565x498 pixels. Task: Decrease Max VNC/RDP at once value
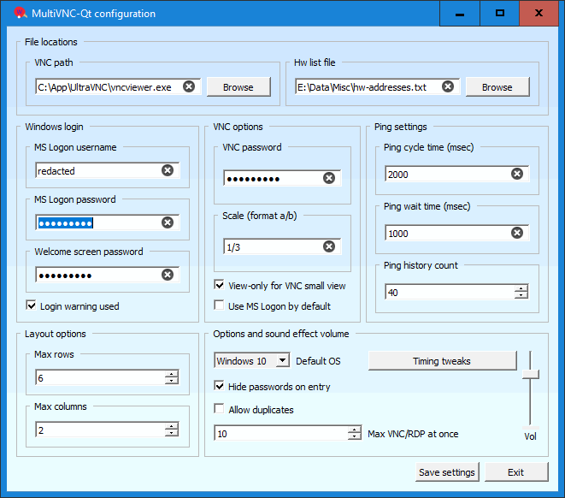[x=355, y=436]
